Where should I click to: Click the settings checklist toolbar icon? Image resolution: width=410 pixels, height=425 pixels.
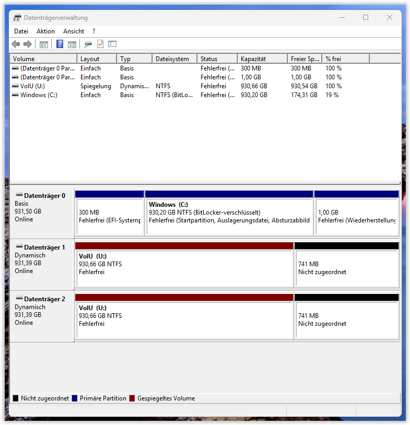(112, 44)
